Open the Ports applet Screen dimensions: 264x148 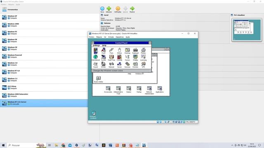(111, 51)
